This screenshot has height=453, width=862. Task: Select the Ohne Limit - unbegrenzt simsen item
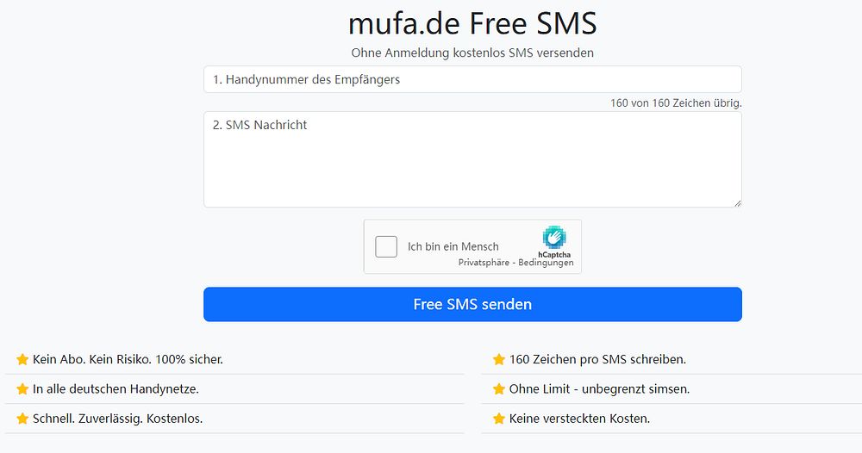click(671, 389)
